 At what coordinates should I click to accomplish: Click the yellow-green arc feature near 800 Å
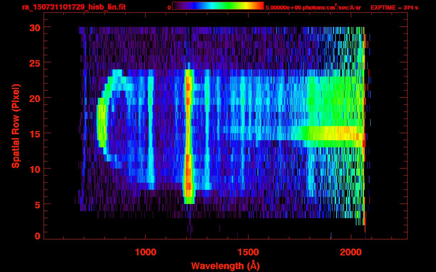click(x=101, y=120)
